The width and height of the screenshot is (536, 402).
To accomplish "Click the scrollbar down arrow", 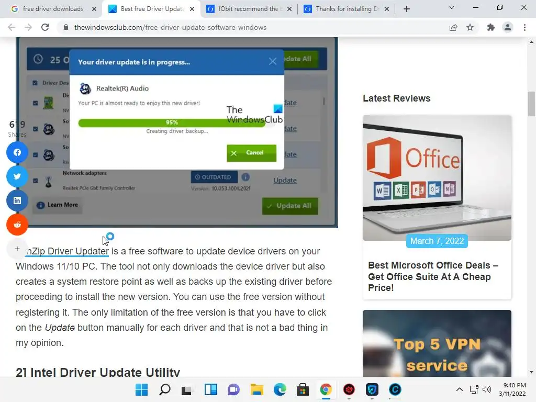I will [531, 372].
